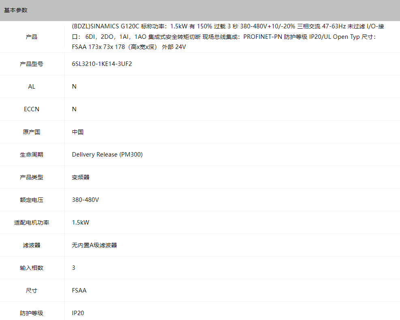Viewport: 400px width, 320px height.
Task: Select the 生命周期 label
Action: click(31, 155)
